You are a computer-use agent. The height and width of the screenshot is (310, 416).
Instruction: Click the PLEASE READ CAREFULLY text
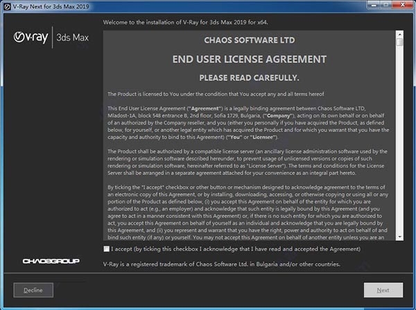coord(249,77)
